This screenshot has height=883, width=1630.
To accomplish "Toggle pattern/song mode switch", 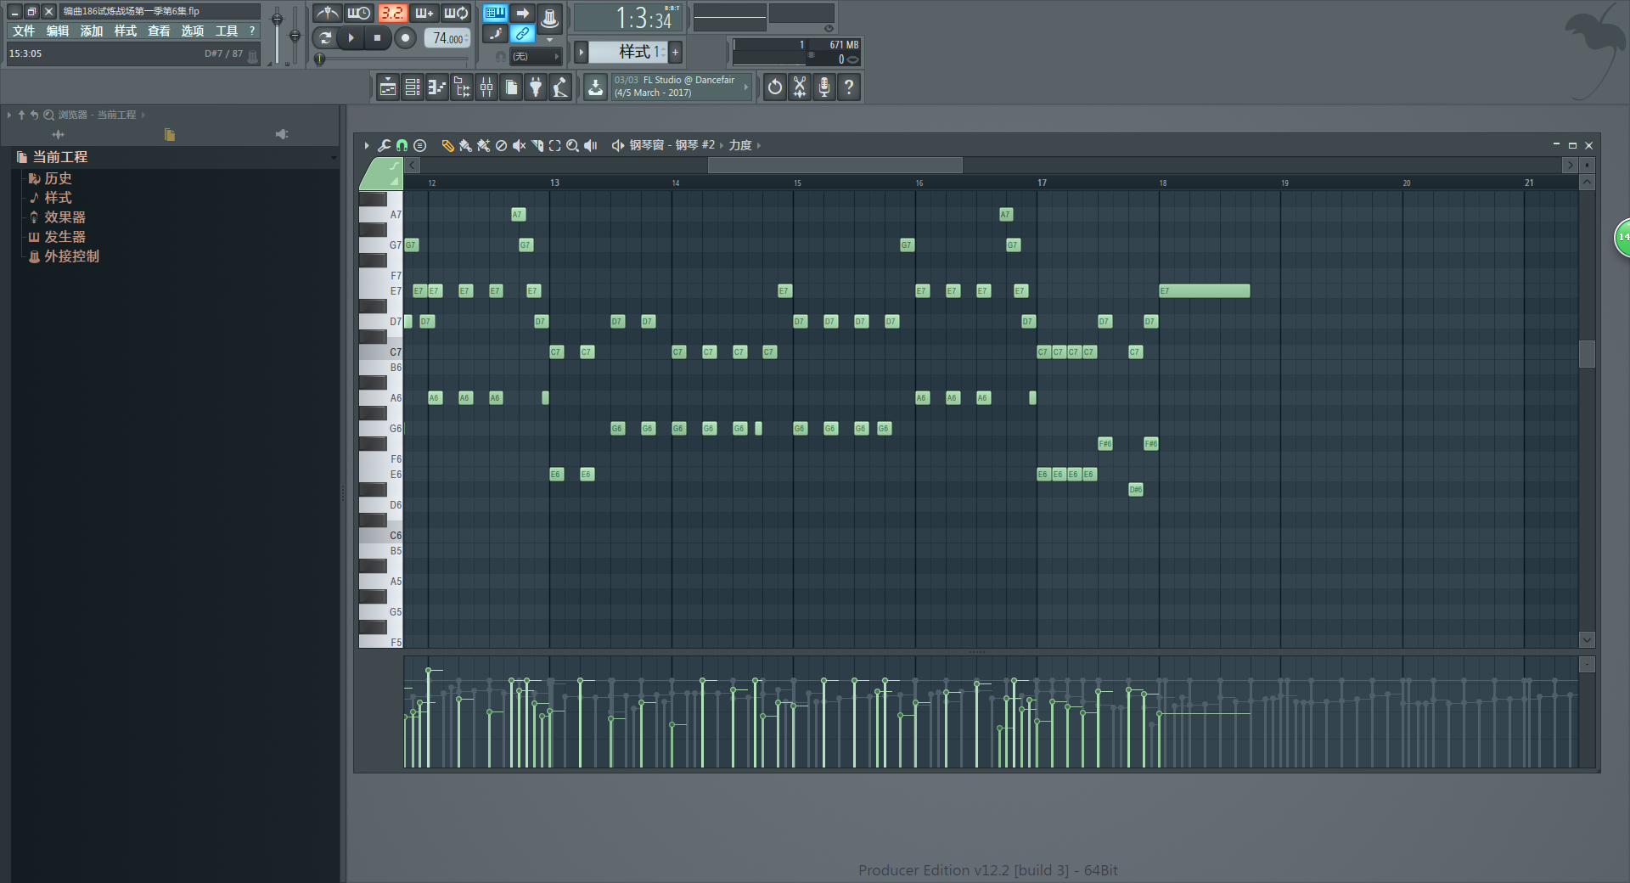I will pyautogui.click(x=325, y=37).
